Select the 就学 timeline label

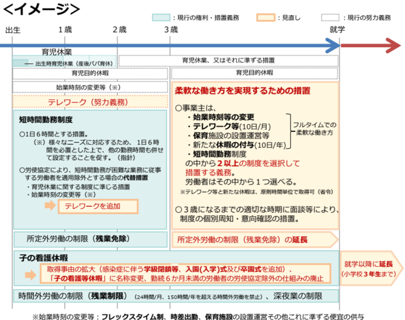pos(338,30)
